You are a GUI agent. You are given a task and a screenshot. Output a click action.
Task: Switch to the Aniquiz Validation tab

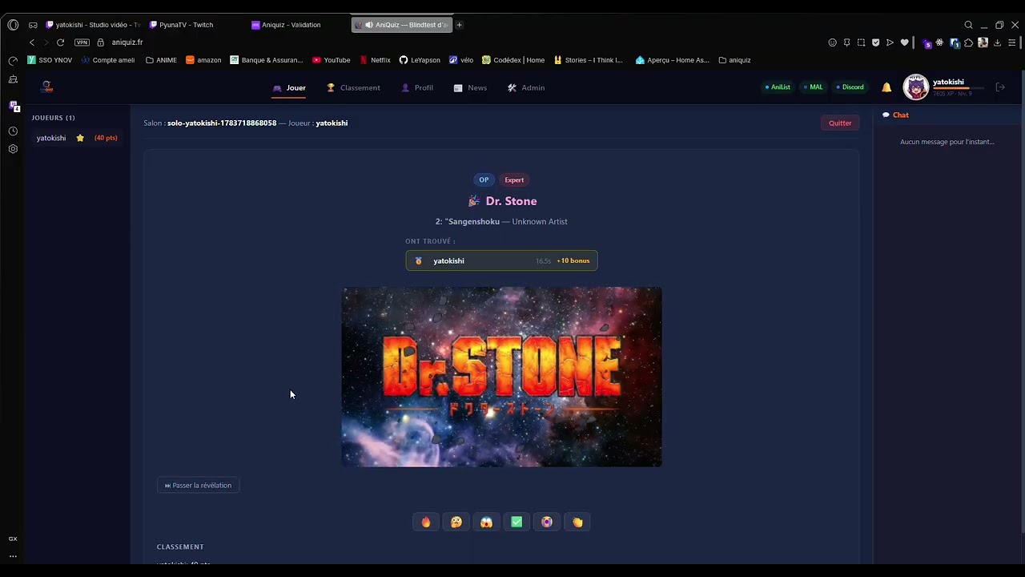(x=298, y=25)
